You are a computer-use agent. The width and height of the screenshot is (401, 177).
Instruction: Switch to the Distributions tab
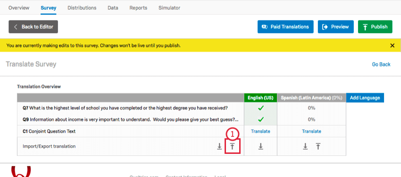pyautogui.click(x=82, y=8)
